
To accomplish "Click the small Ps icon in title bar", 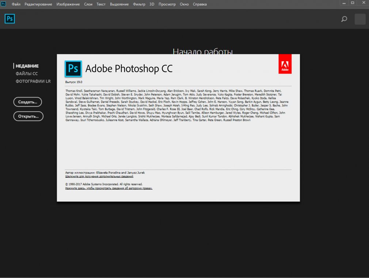I will [x=3, y=4].
